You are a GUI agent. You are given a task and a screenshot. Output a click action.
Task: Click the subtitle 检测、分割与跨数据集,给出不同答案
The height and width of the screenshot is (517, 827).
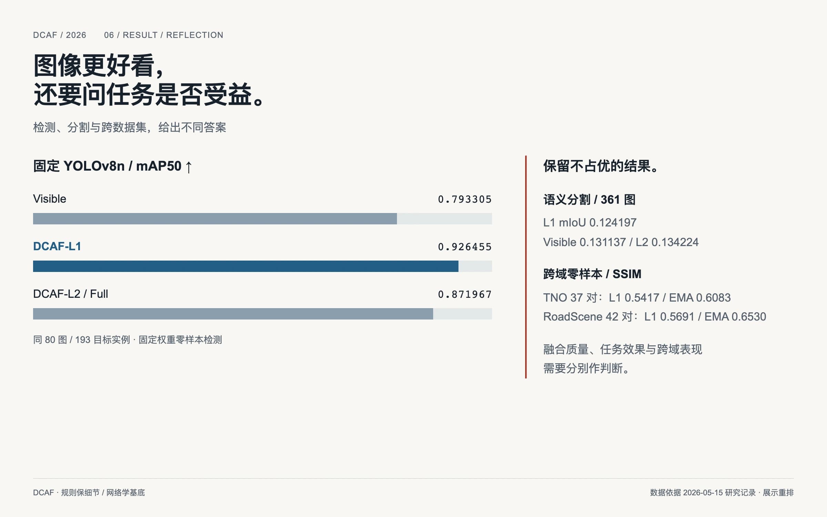(130, 128)
